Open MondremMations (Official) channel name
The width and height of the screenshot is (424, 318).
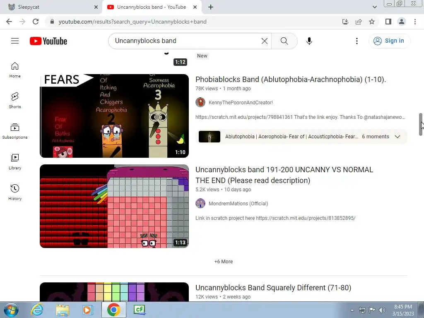[x=238, y=204]
